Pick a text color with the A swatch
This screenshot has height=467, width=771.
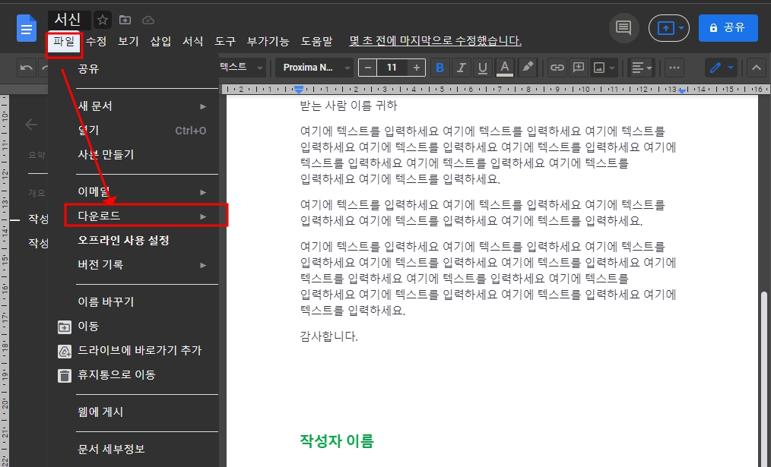pos(505,68)
